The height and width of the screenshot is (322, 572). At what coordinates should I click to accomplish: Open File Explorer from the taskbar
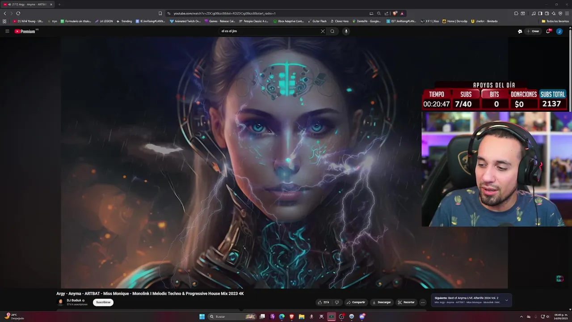click(x=302, y=317)
